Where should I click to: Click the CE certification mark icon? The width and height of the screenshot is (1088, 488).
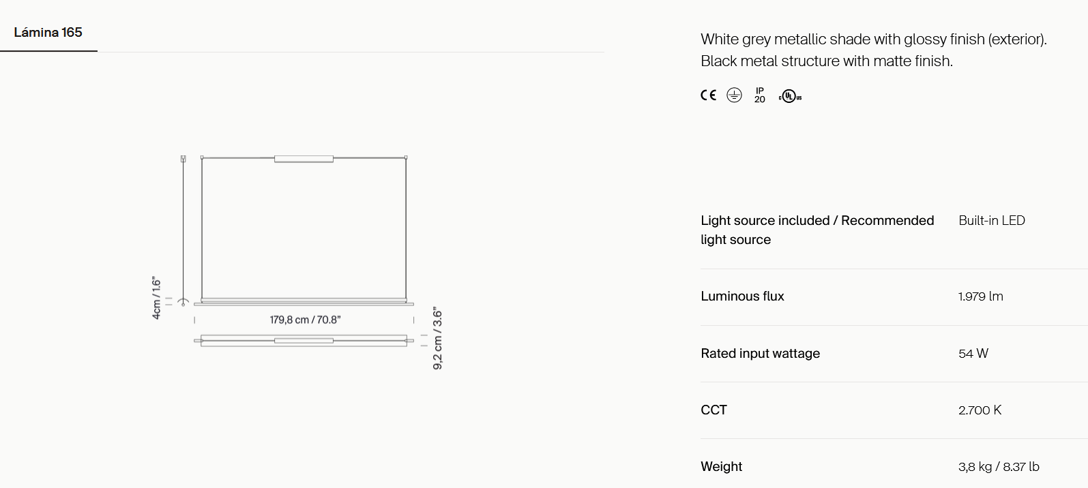point(709,95)
